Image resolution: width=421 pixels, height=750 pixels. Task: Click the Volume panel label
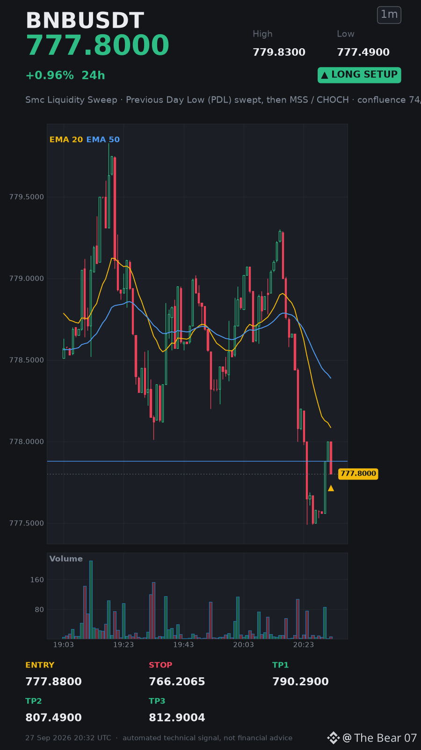(66, 559)
